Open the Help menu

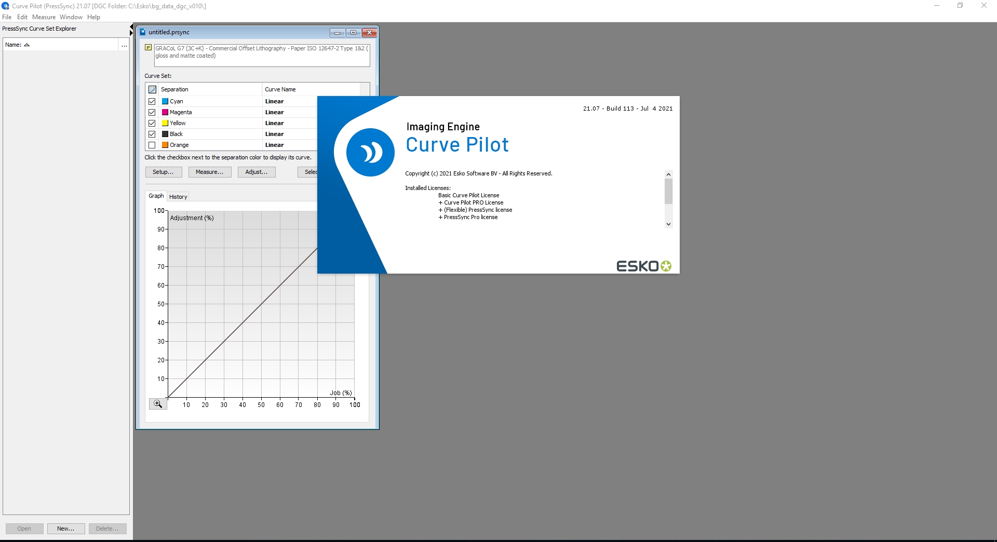[x=93, y=17]
